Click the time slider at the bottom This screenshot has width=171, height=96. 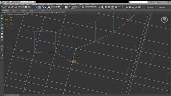(x=12, y=95)
